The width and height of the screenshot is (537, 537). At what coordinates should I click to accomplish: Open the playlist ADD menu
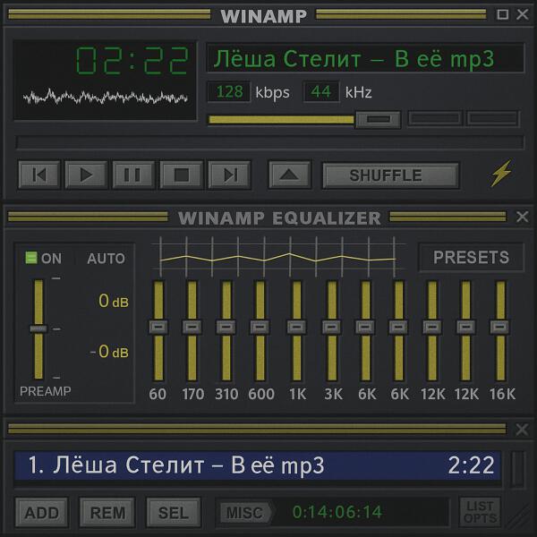tap(41, 513)
